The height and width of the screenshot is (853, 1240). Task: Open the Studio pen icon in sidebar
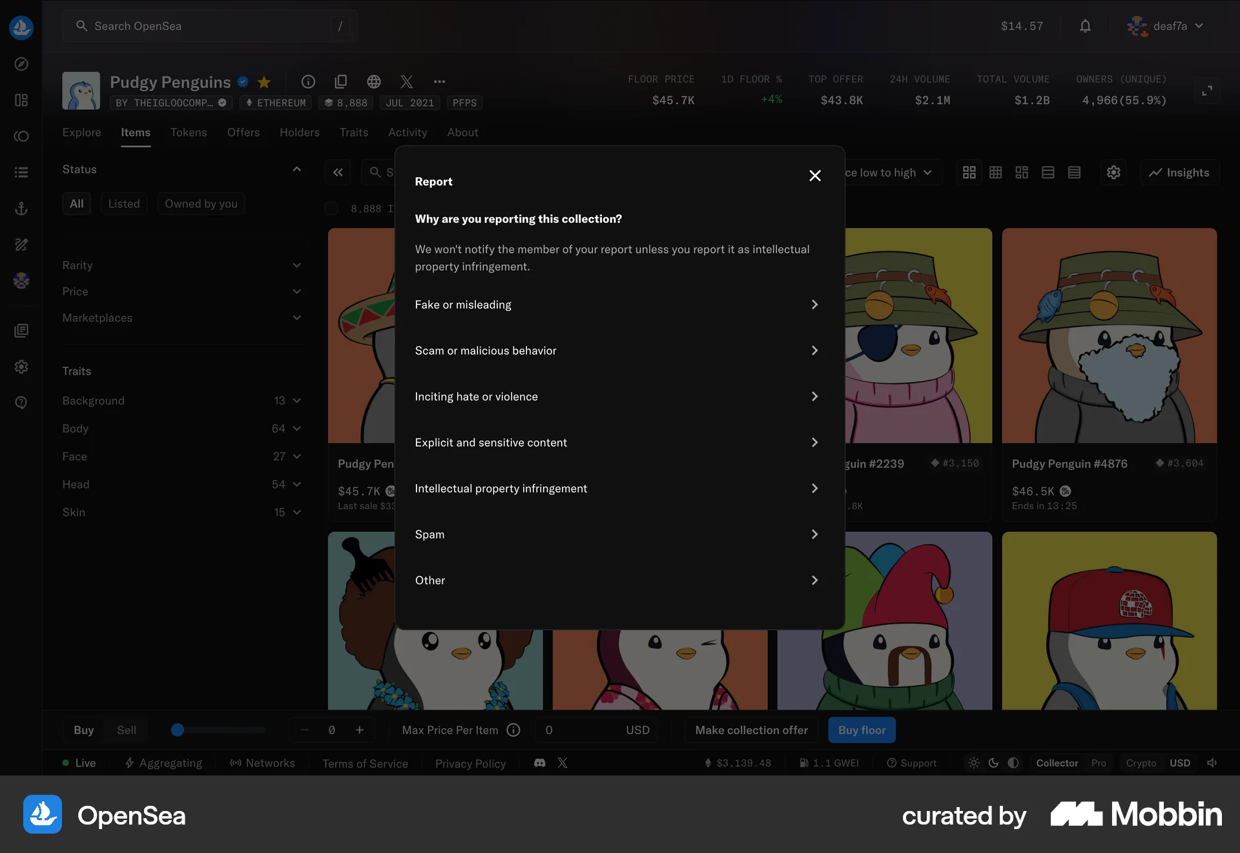[x=21, y=244]
